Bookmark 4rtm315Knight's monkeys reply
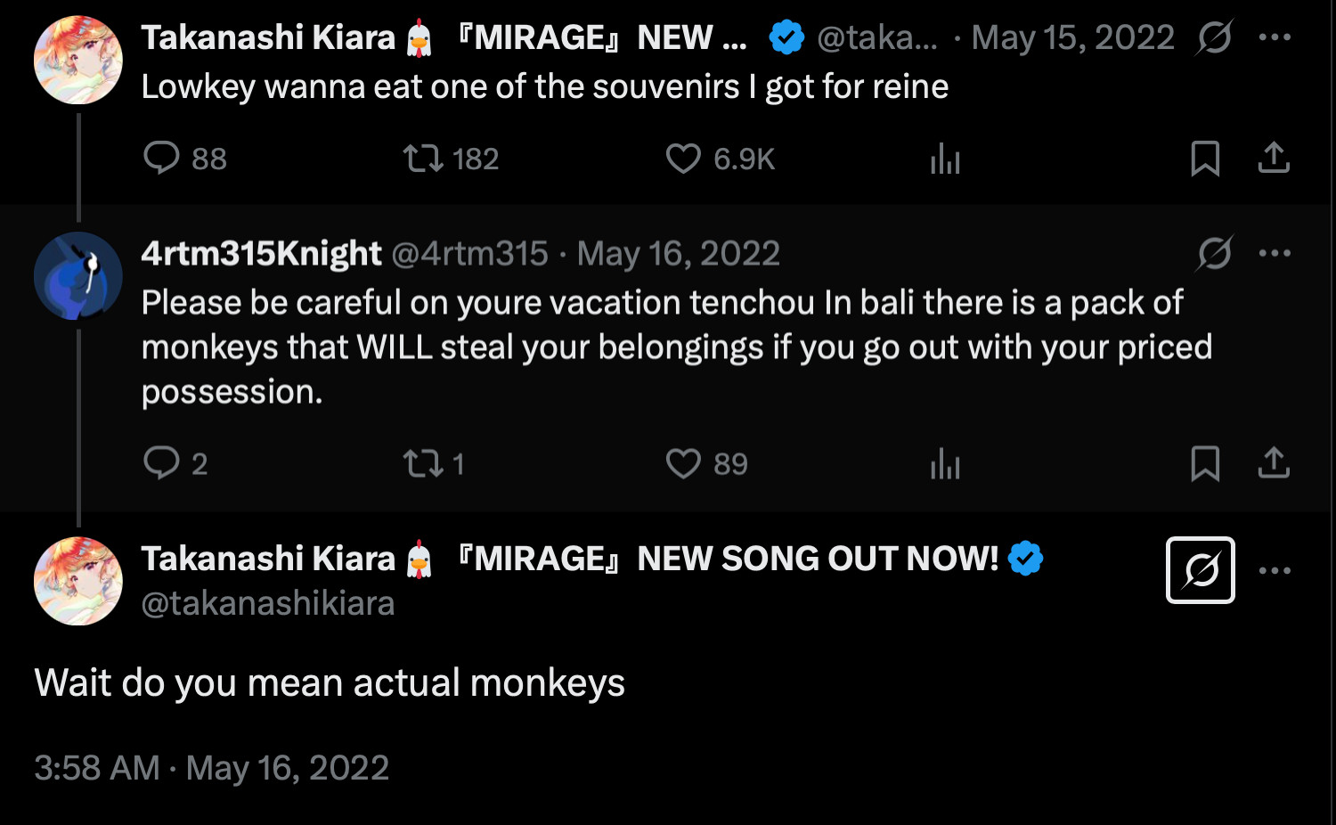1336x825 pixels. click(1205, 463)
